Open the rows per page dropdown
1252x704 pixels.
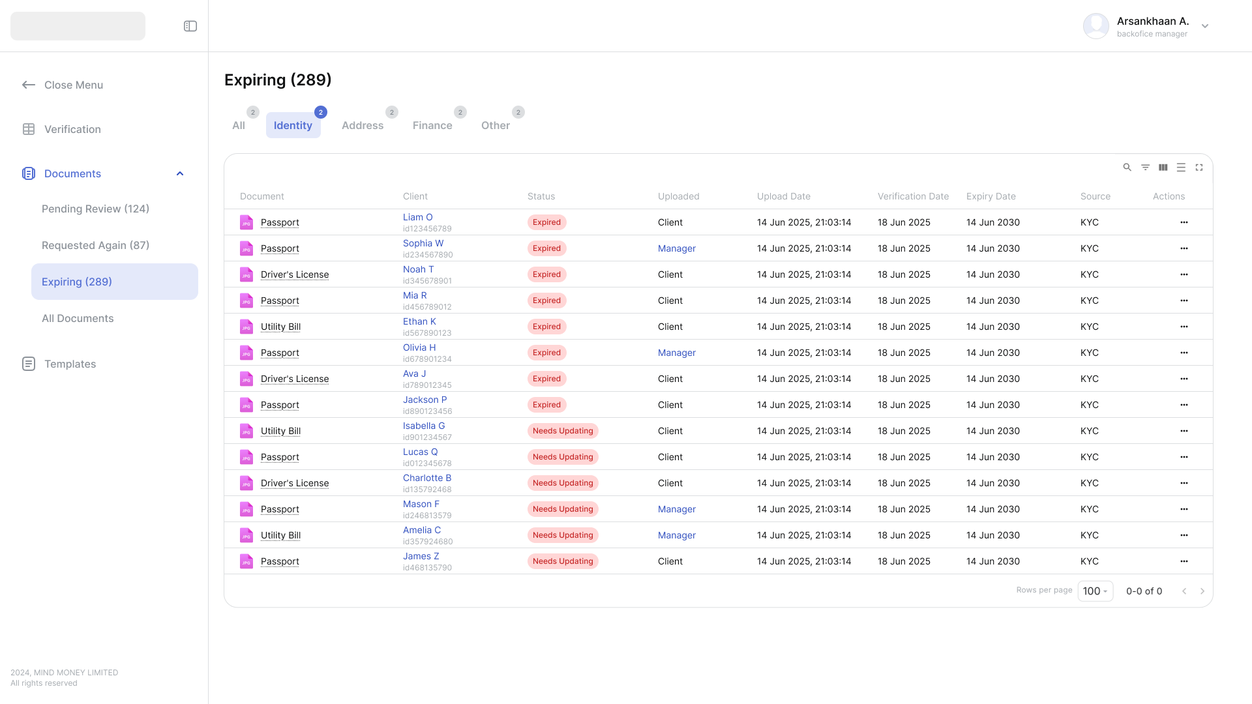[x=1095, y=591]
